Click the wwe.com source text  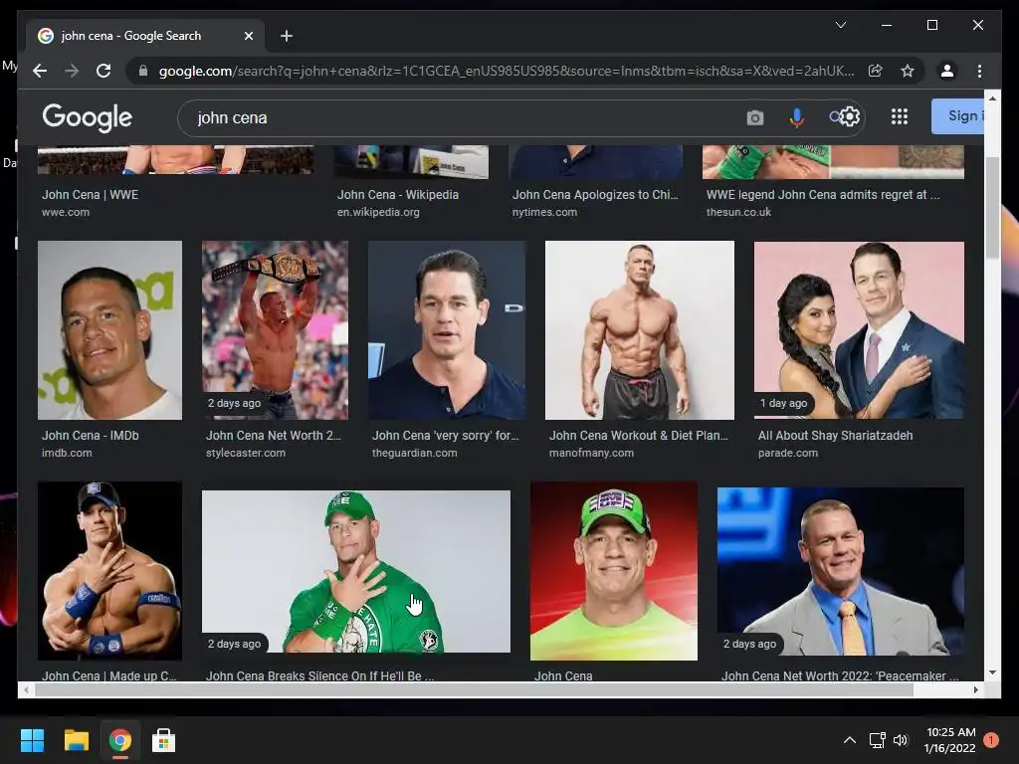point(66,212)
